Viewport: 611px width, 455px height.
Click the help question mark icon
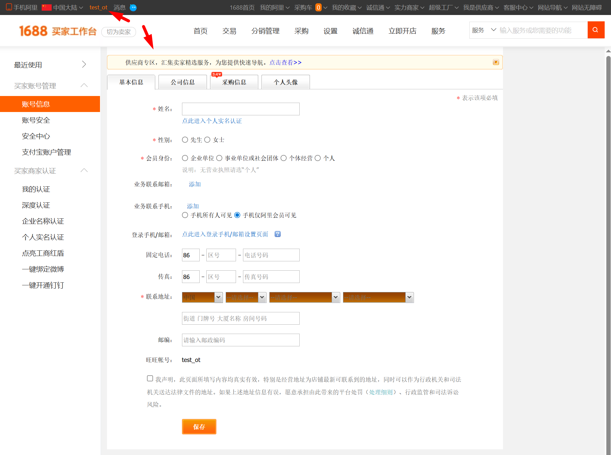click(x=277, y=234)
